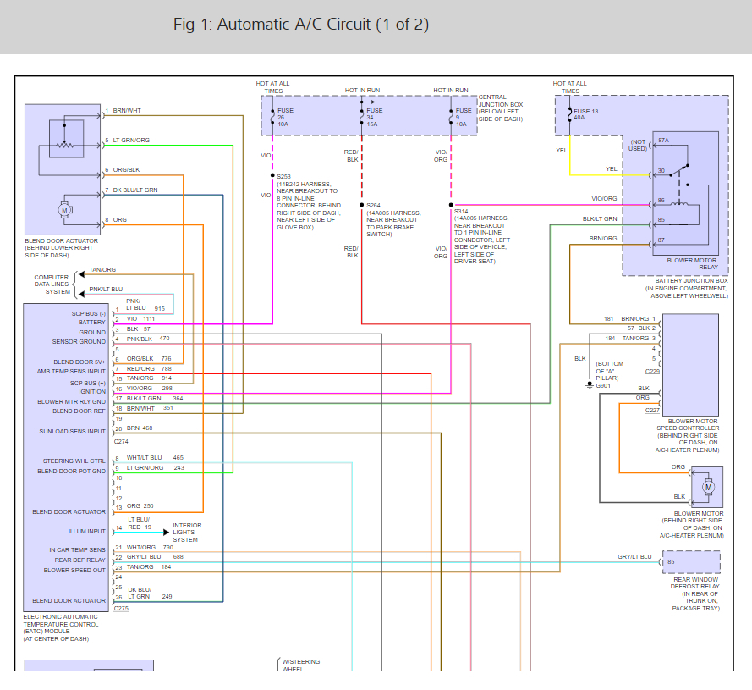Screen dimensions: 752x690
Task: Click the 'PNK/BLK 470' wire label
Action: pos(148,339)
